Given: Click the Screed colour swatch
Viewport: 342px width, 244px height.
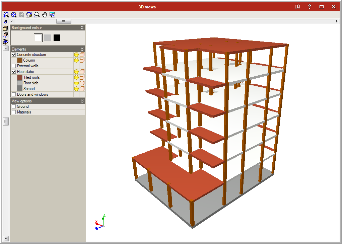Looking at the screenshot, I should pyautogui.click(x=20, y=89).
